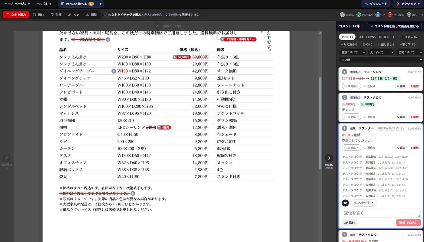424x242 pixels.
Task: Click the ダイニングテーブル row name
Action: point(77,71)
